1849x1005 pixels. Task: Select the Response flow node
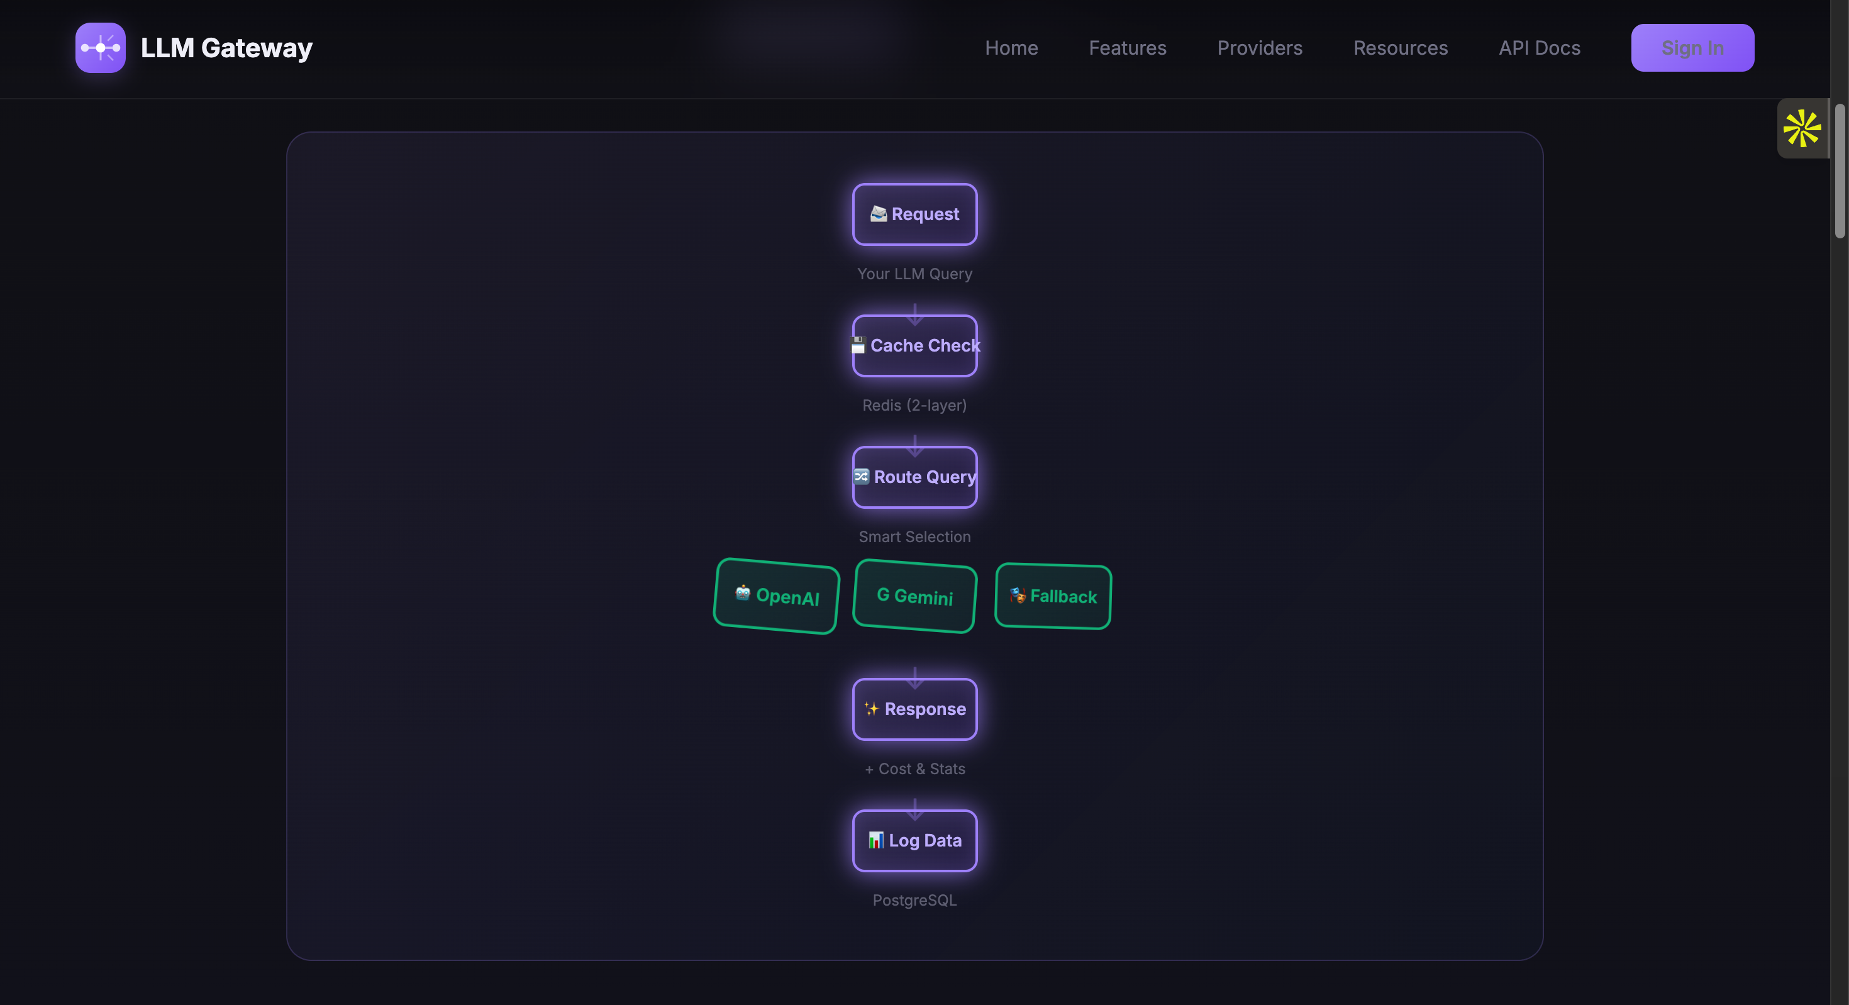pos(914,709)
